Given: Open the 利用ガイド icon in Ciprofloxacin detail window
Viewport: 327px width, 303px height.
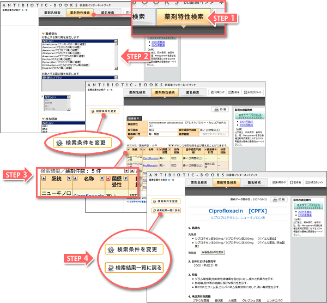Looking at the screenshot, I should click(279, 182).
